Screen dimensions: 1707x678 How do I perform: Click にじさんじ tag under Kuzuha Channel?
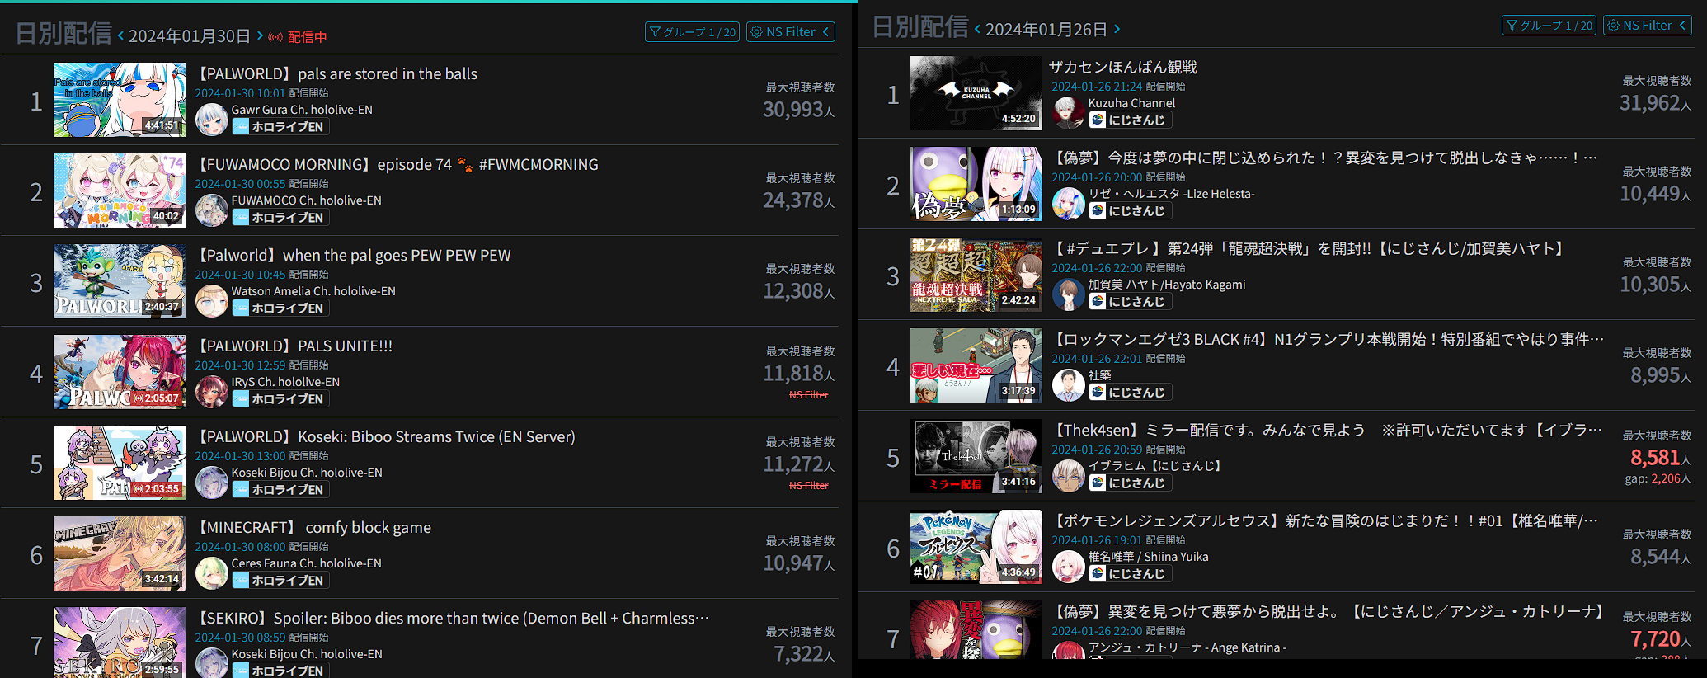click(1130, 120)
